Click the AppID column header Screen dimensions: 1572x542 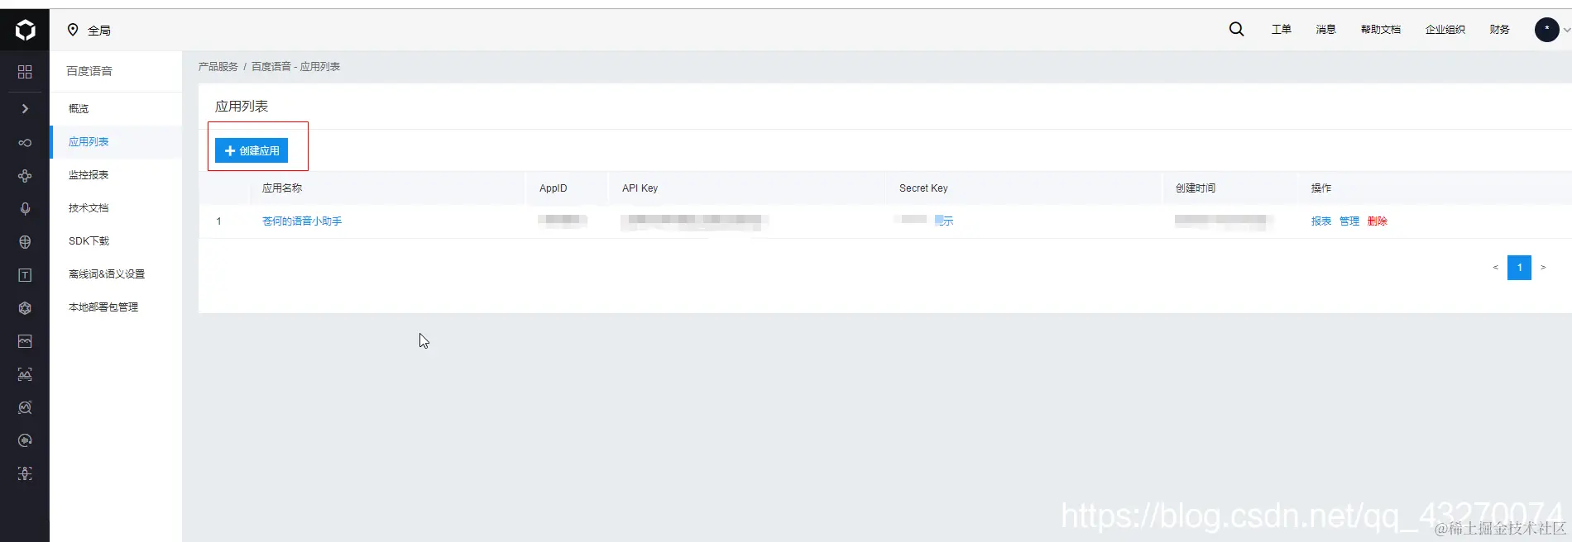554,188
